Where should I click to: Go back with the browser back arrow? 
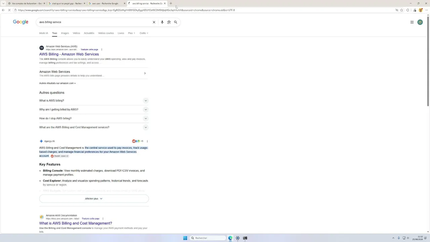click(3, 10)
